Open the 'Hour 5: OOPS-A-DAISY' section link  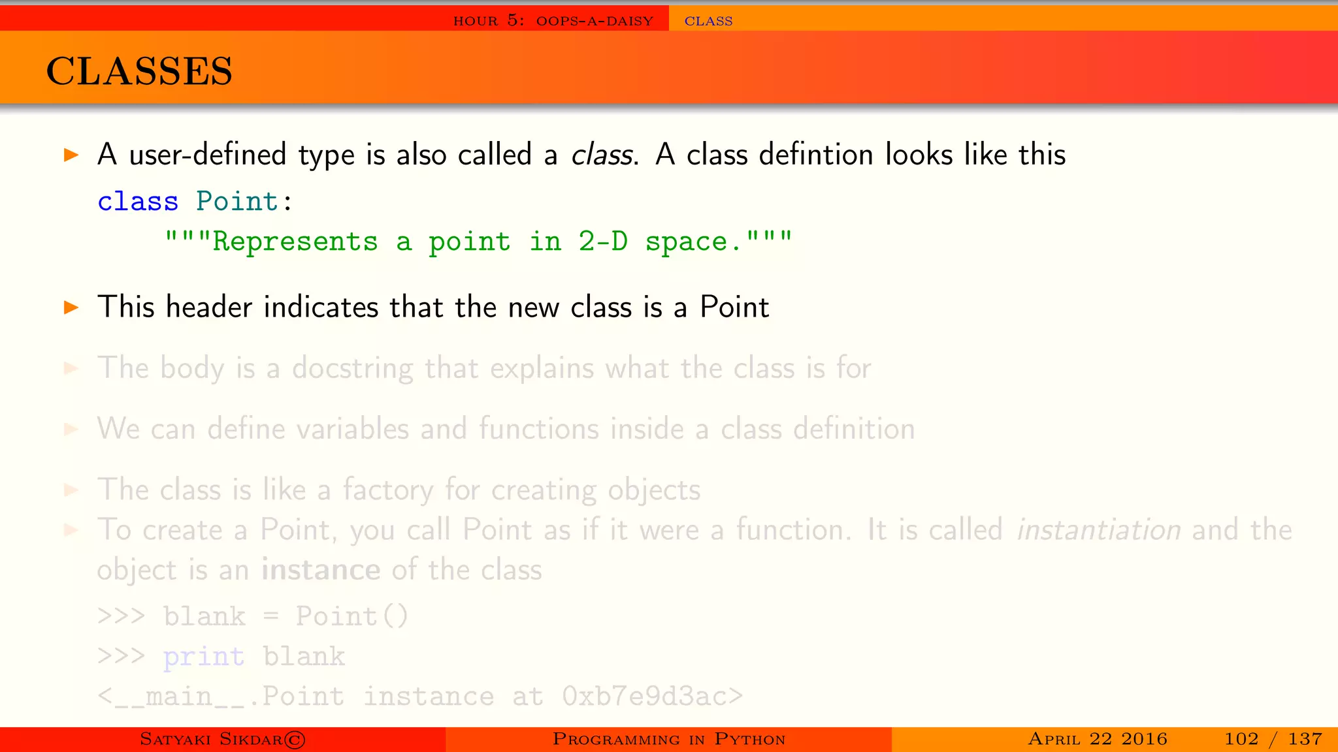[x=553, y=20]
